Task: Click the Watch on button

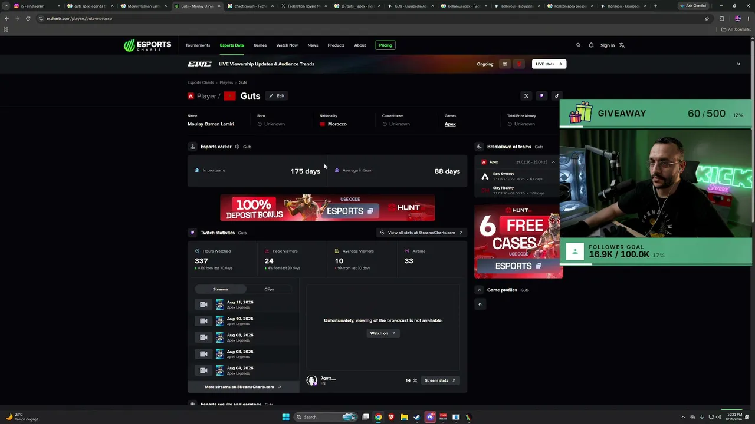Action: [x=383, y=333]
